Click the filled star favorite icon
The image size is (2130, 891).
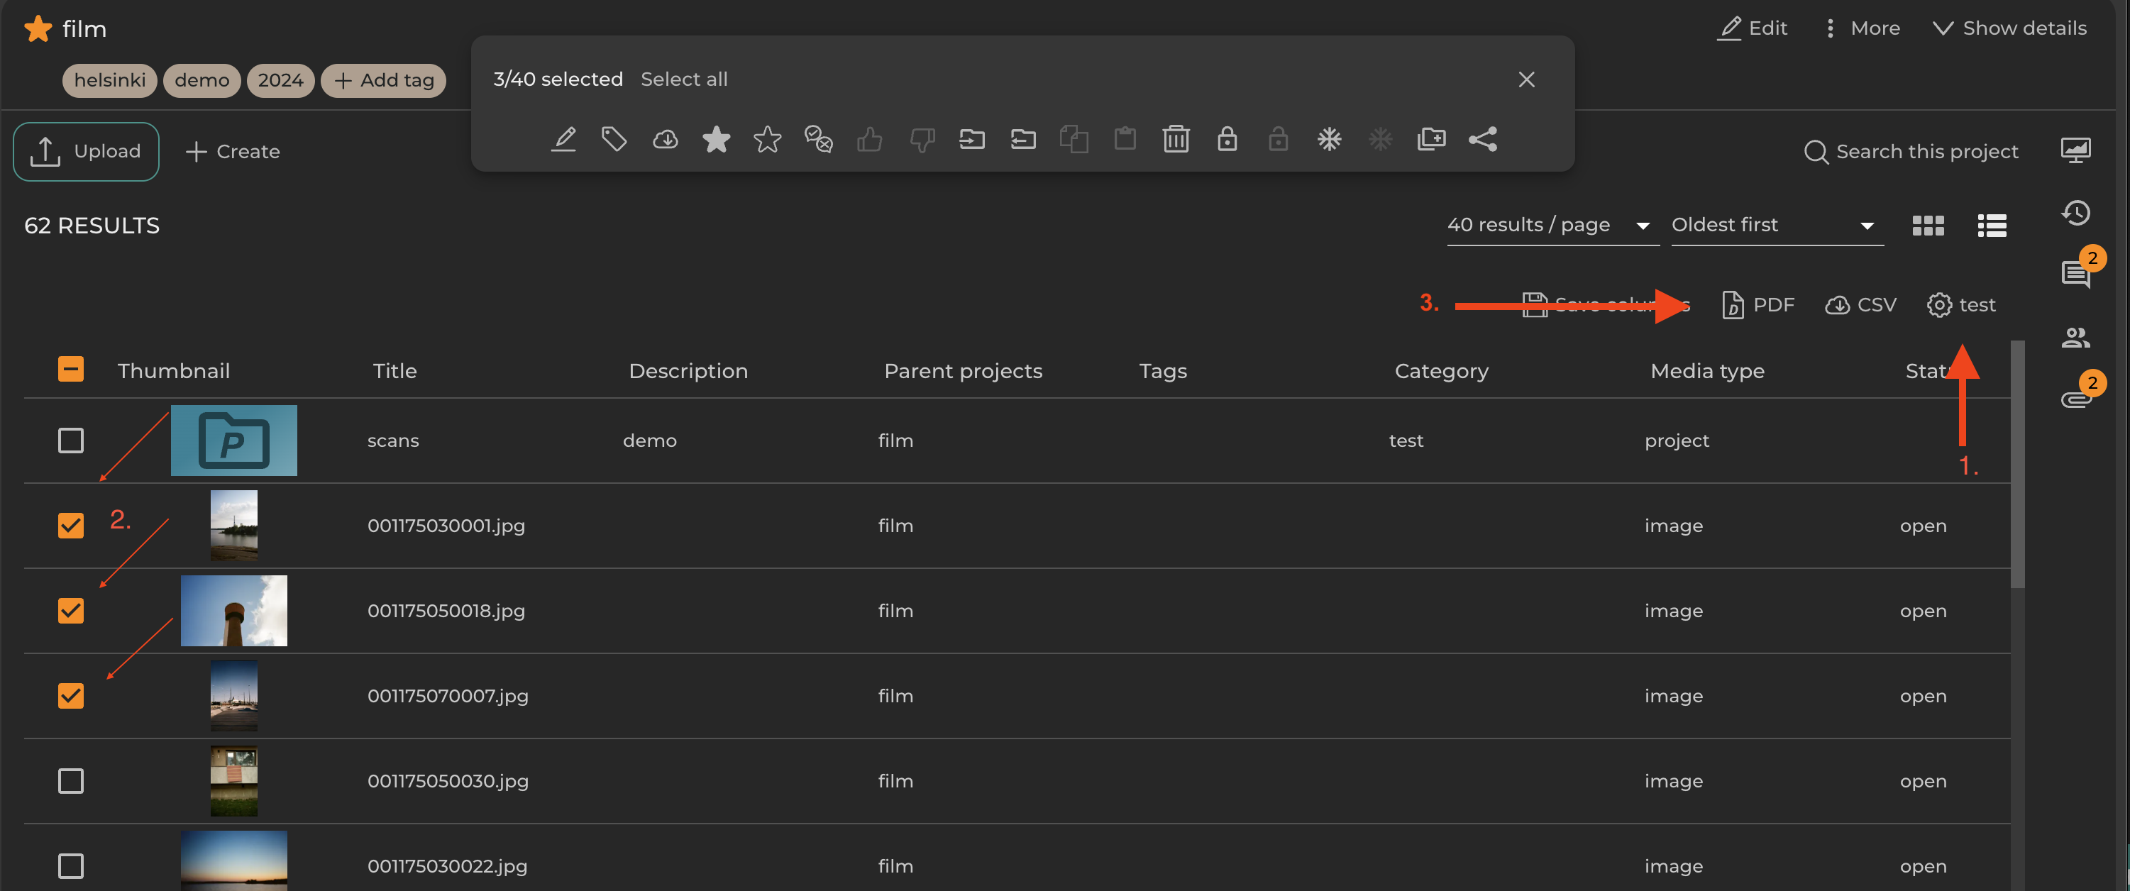(716, 139)
